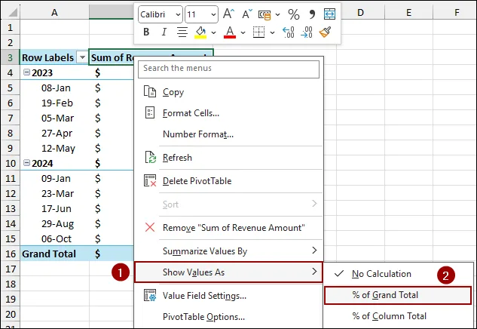
Task: Select the Sum of Revenue header cell
Action: point(112,57)
